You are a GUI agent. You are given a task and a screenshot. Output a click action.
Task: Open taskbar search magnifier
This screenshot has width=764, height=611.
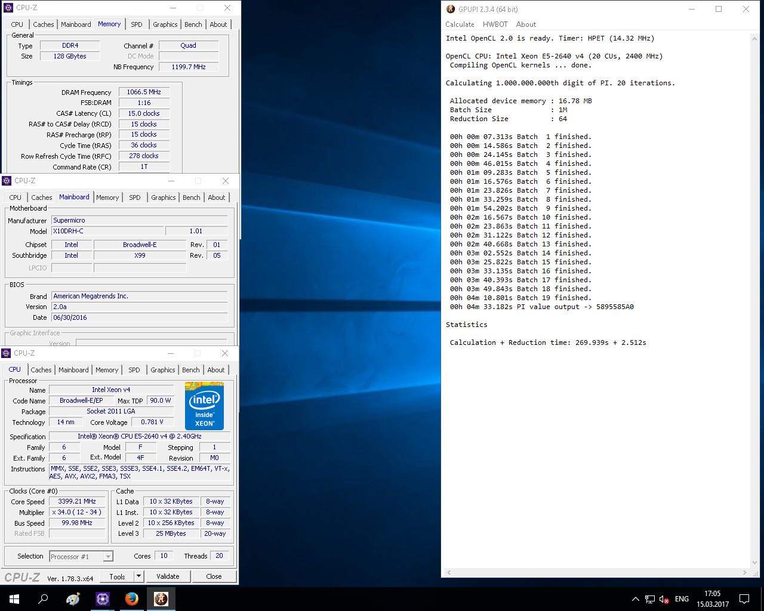[43, 599]
